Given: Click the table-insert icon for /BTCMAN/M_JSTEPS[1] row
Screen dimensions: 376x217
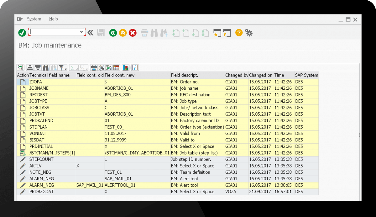Looking at the screenshot, I should click(23, 153).
